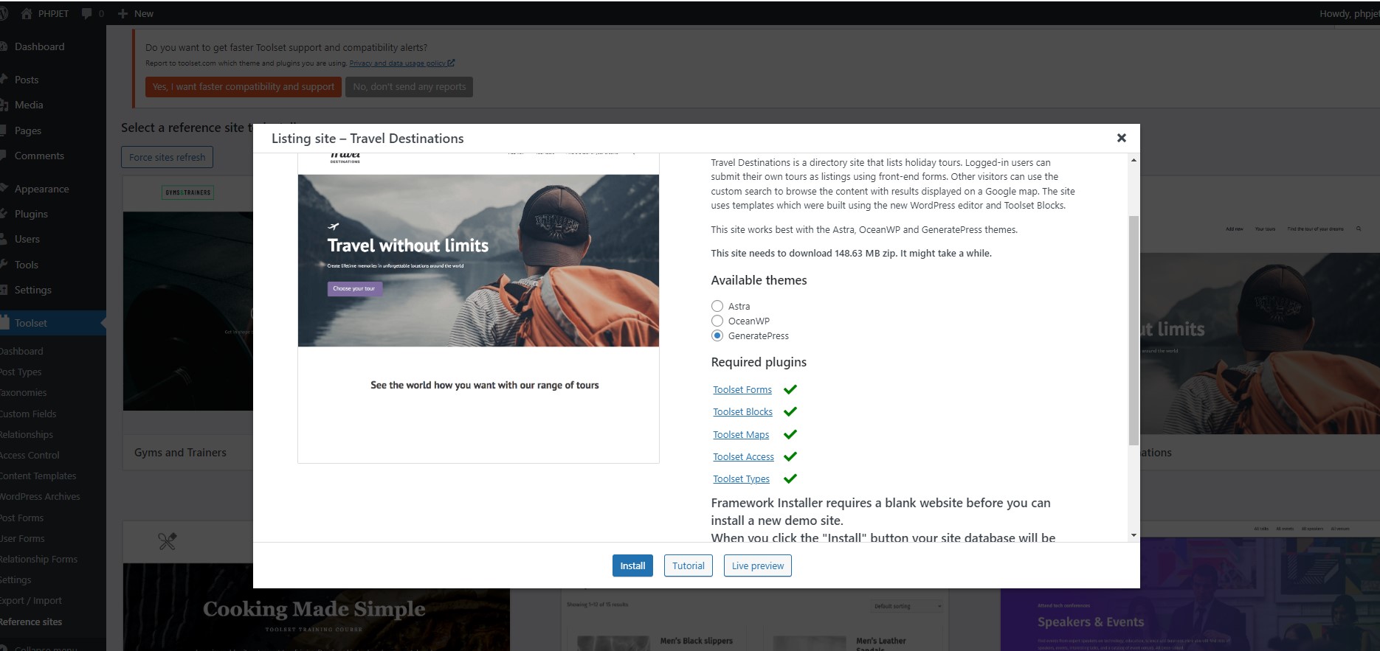
Task: Select the Astra theme radio button
Action: point(717,306)
